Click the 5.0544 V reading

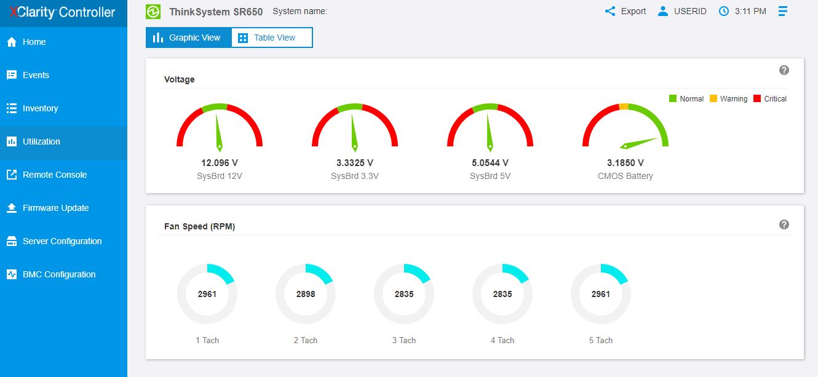pyautogui.click(x=490, y=163)
